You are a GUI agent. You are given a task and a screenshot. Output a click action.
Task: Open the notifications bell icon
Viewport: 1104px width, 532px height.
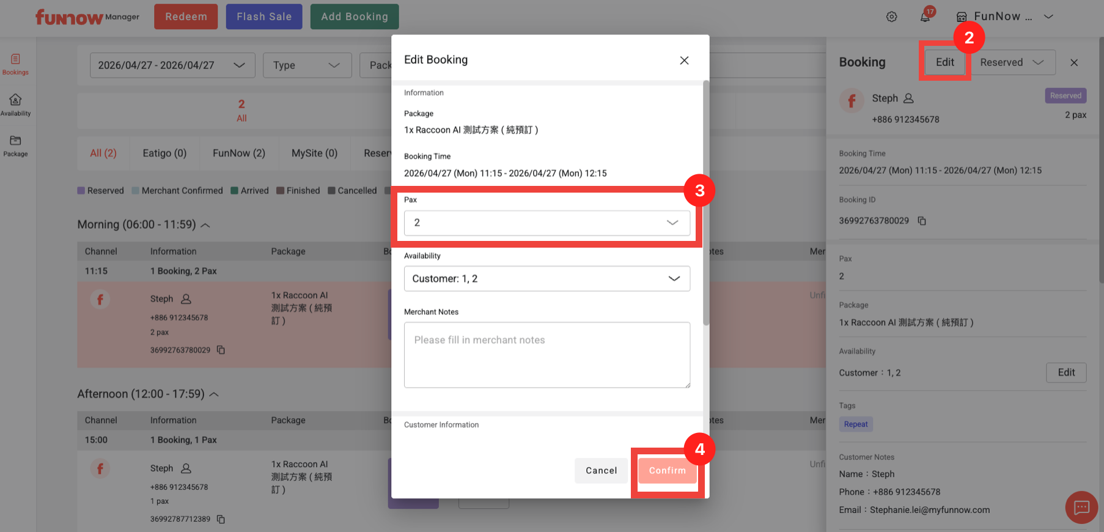[925, 17]
